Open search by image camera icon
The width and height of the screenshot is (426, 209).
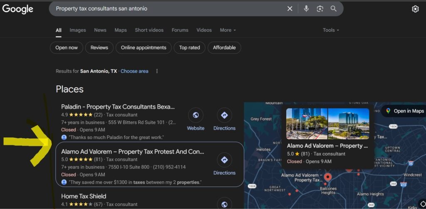(320, 9)
